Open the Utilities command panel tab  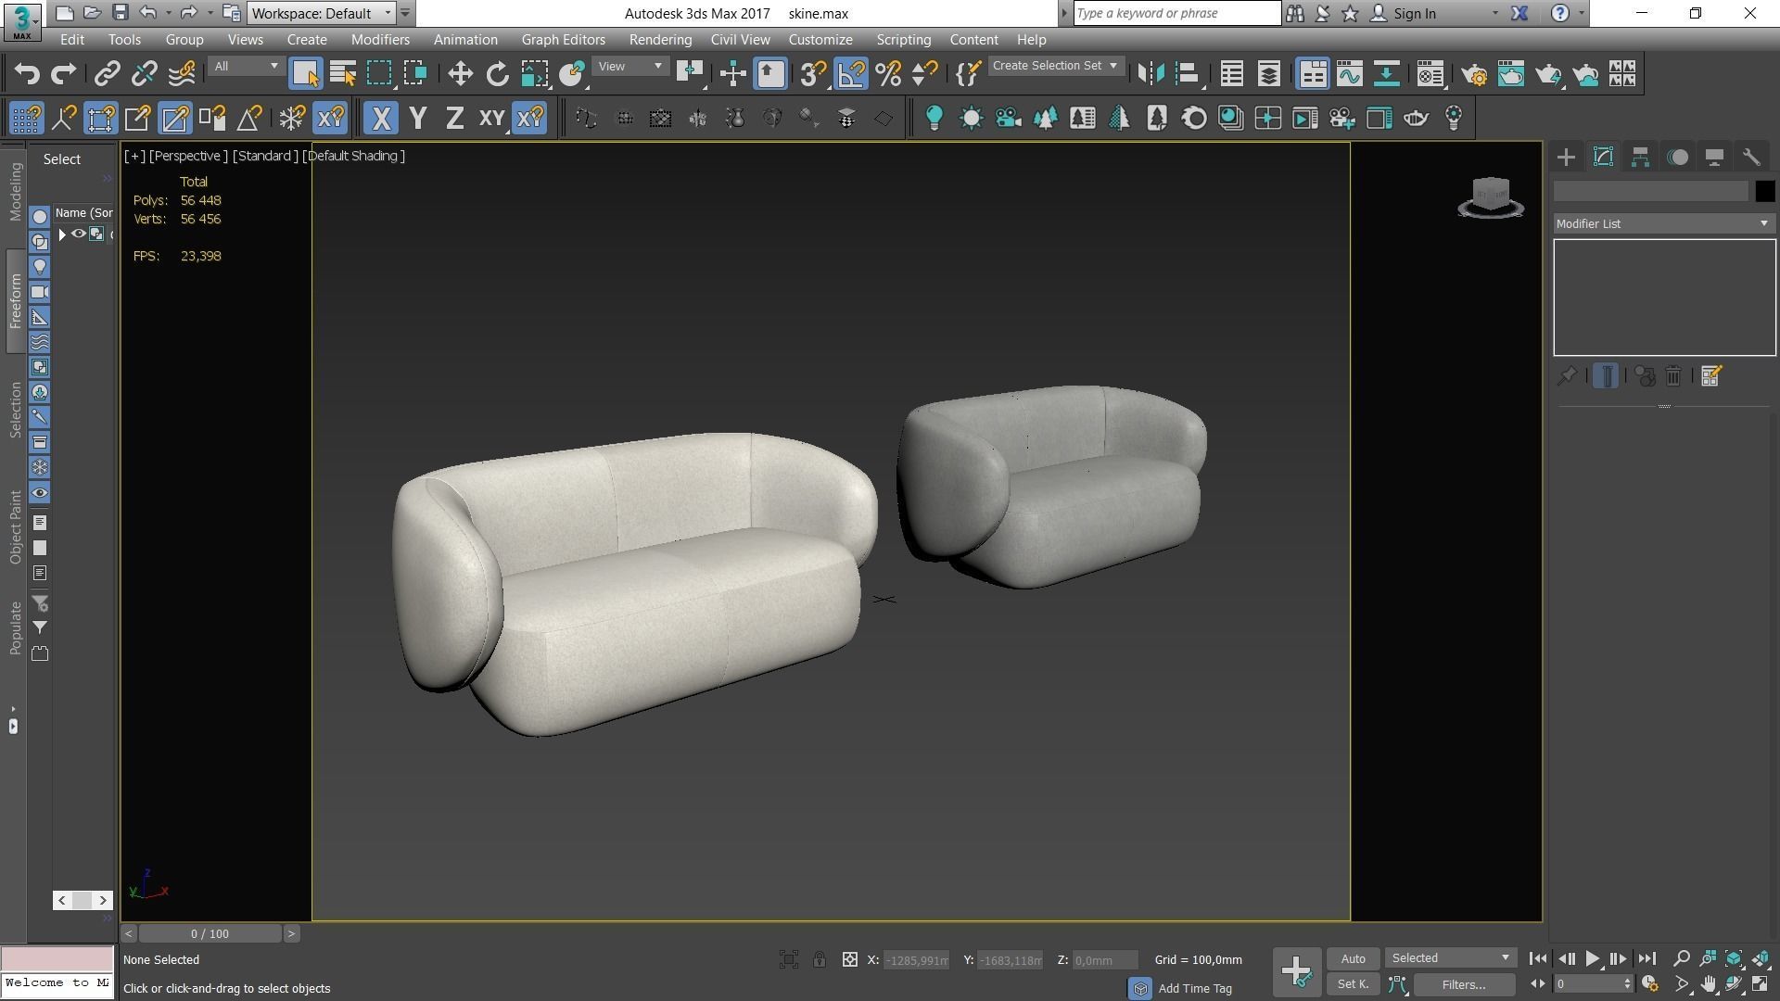tap(1751, 157)
